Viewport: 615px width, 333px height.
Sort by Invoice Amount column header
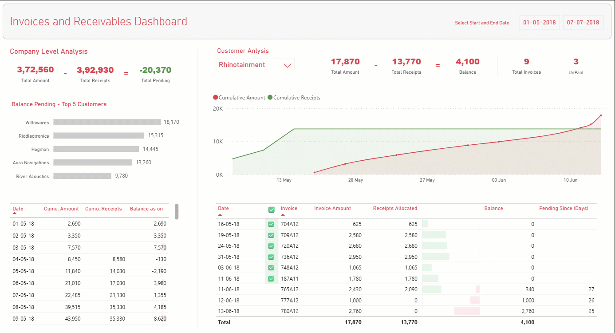click(x=332, y=208)
